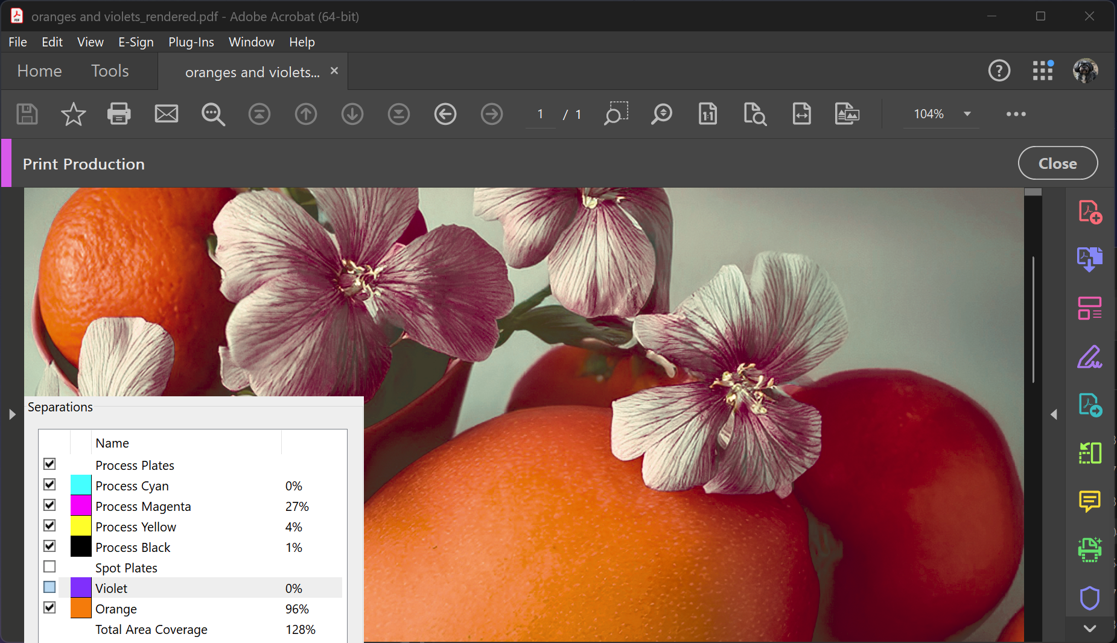Click the Violet color swatch

(x=81, y=588)
